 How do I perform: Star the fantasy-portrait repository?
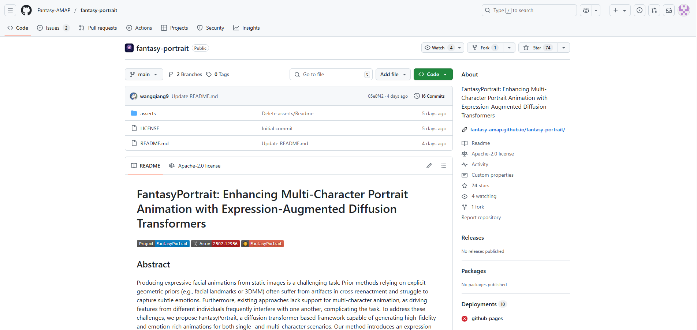538,48
